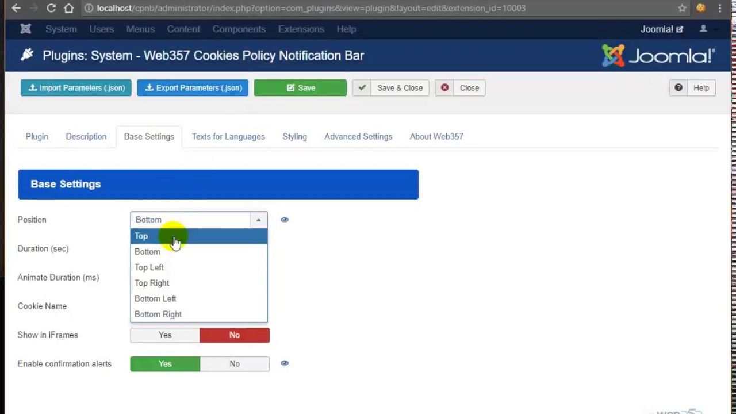The image size is (736, 414).
Task: Click eye icon beside confirmation alerts
Action: (x=285, y=363)
